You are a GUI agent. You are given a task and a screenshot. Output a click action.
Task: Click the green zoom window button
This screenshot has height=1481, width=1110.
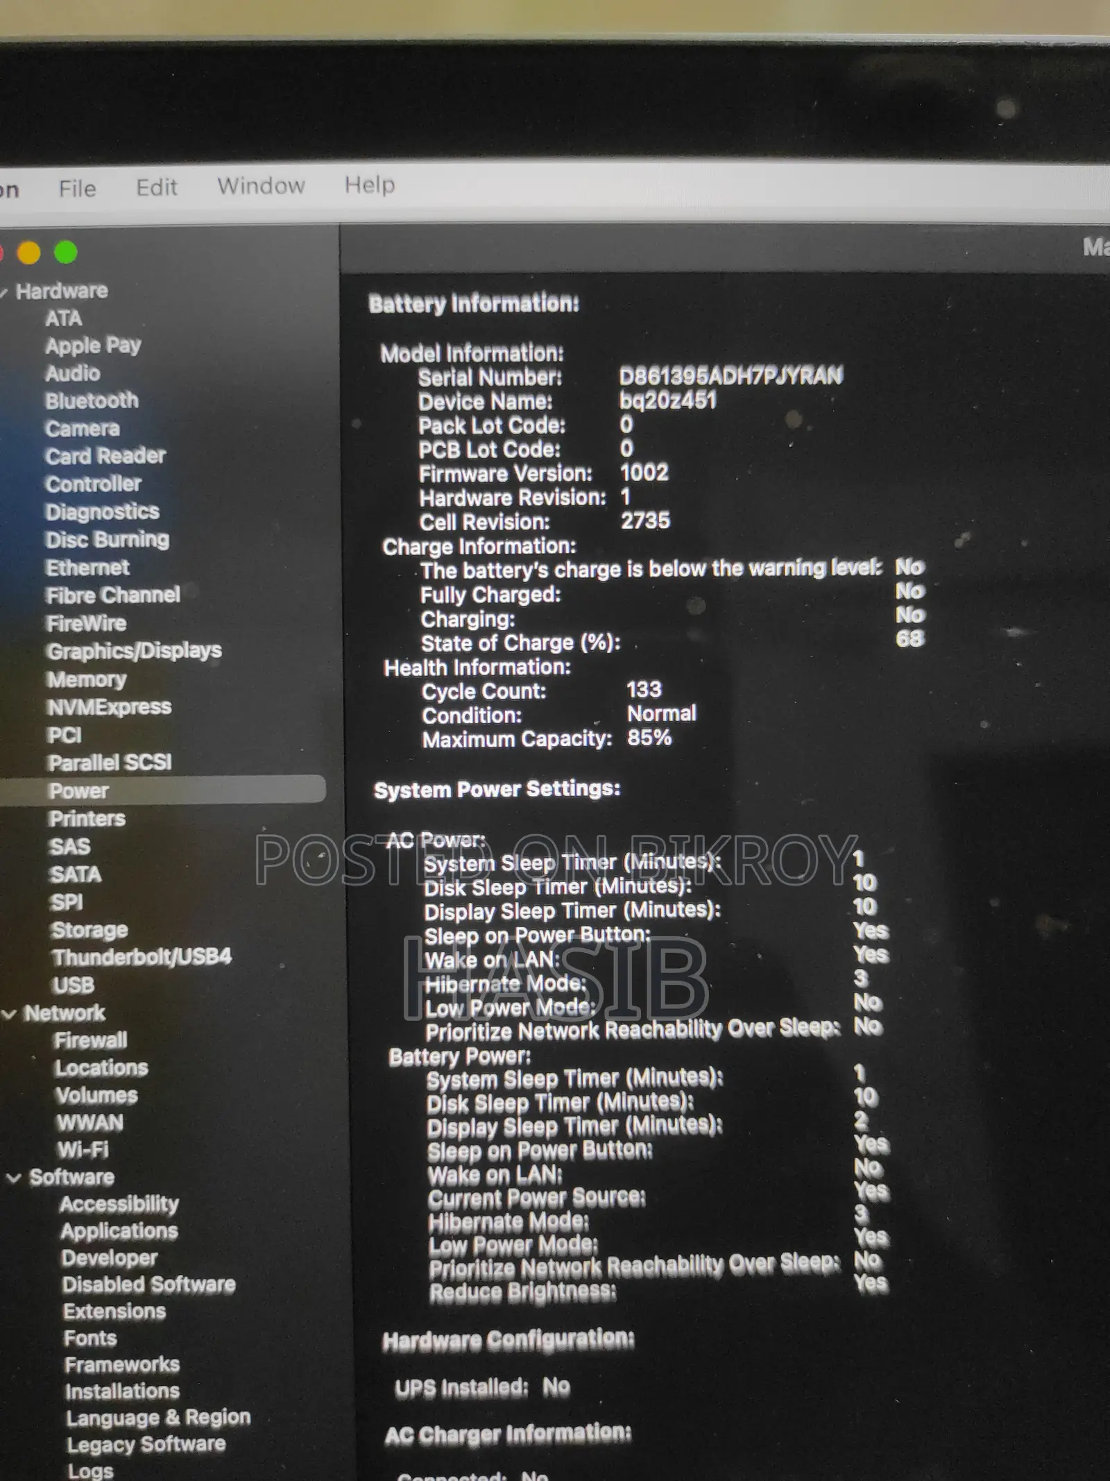pyautogui.click(x=66, y=252)
